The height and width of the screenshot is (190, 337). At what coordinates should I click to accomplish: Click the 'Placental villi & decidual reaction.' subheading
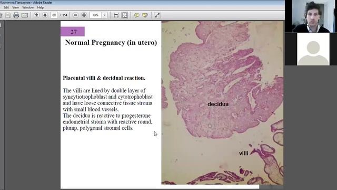click(104, 78)
